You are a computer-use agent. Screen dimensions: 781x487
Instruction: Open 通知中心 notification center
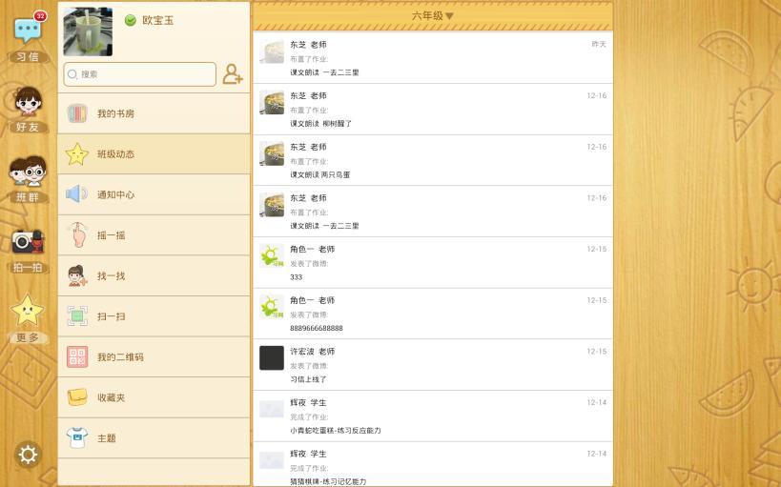[154, 195]
